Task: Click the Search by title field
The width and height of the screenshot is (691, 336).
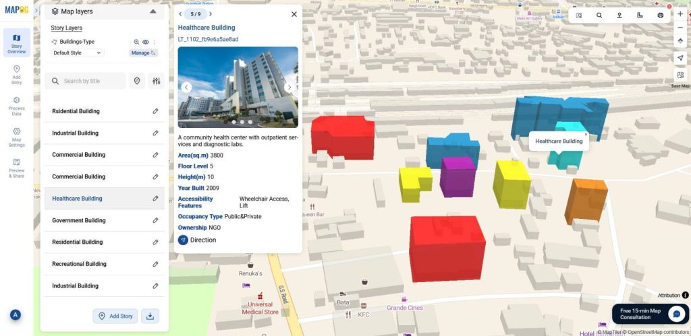Action: pyautogui.click(x=86, y=81)
